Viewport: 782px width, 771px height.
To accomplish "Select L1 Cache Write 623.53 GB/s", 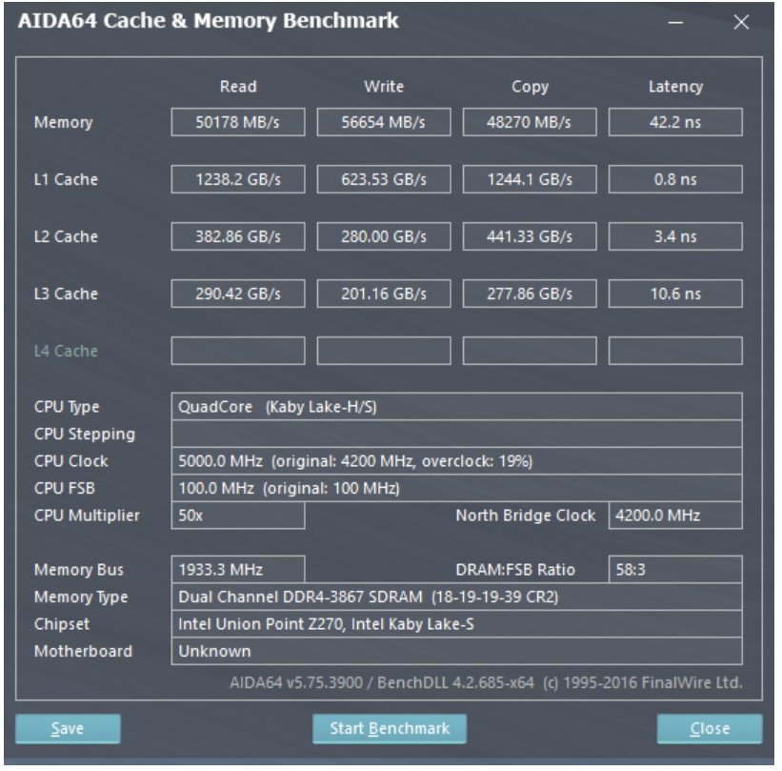I will 384,179.
